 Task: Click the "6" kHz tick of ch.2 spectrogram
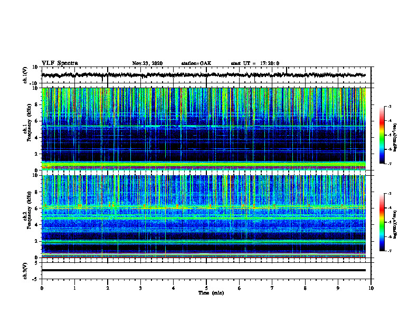pos(36,208)
